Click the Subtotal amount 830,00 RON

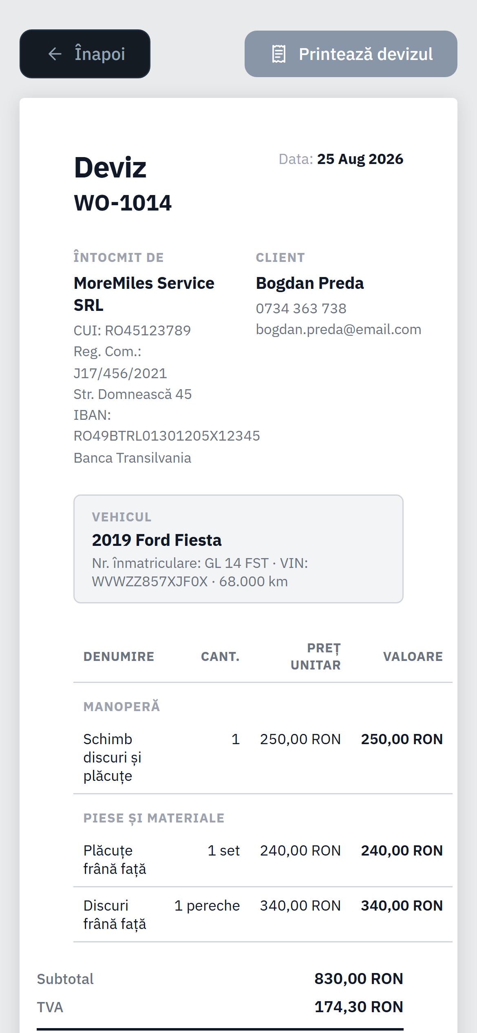click(x=359, y=979)
